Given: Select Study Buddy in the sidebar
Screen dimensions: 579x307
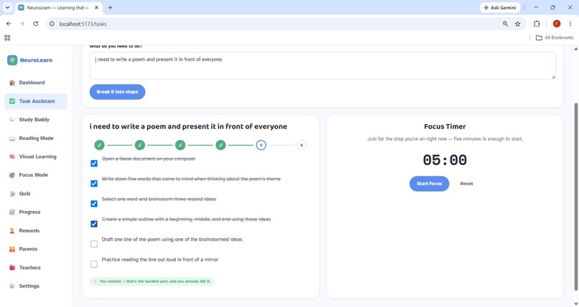Looking at the screenshot, I should [36, 119].
